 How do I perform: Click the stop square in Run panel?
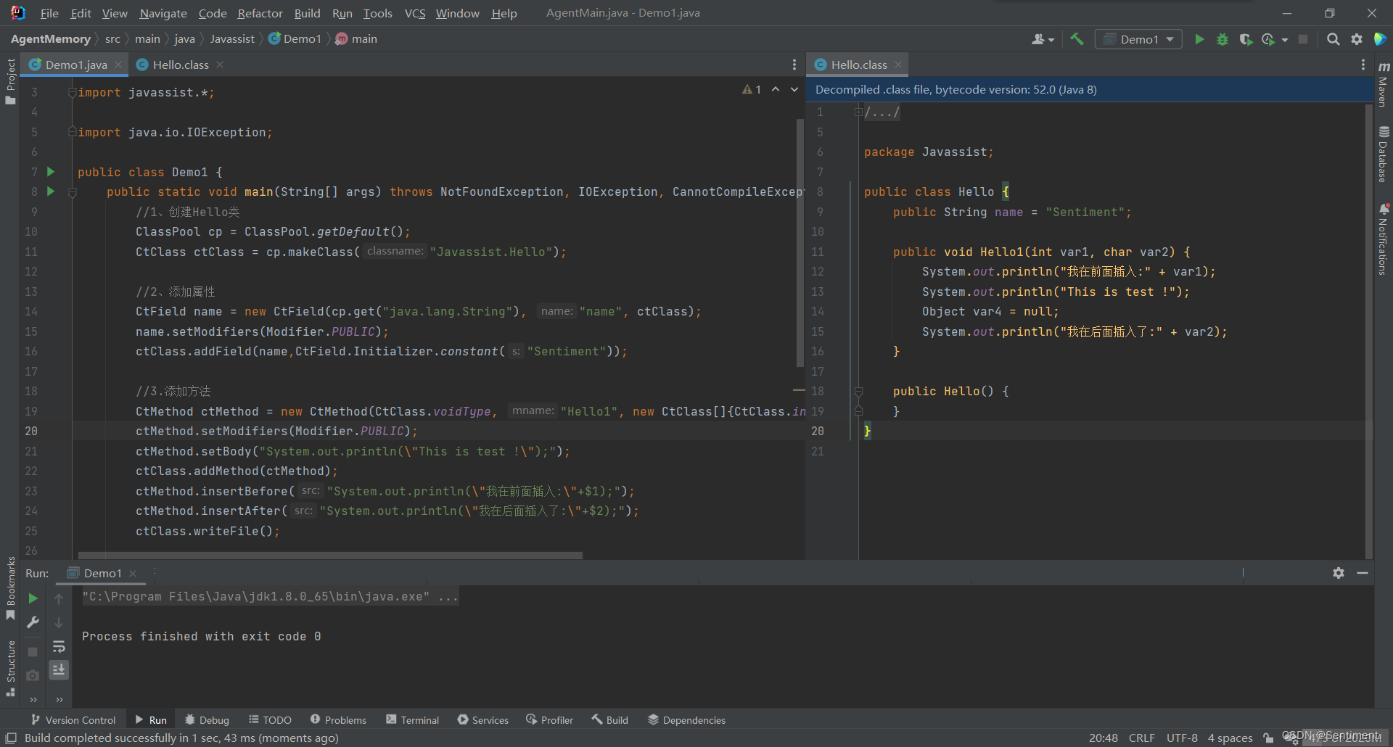coord(33,651)
